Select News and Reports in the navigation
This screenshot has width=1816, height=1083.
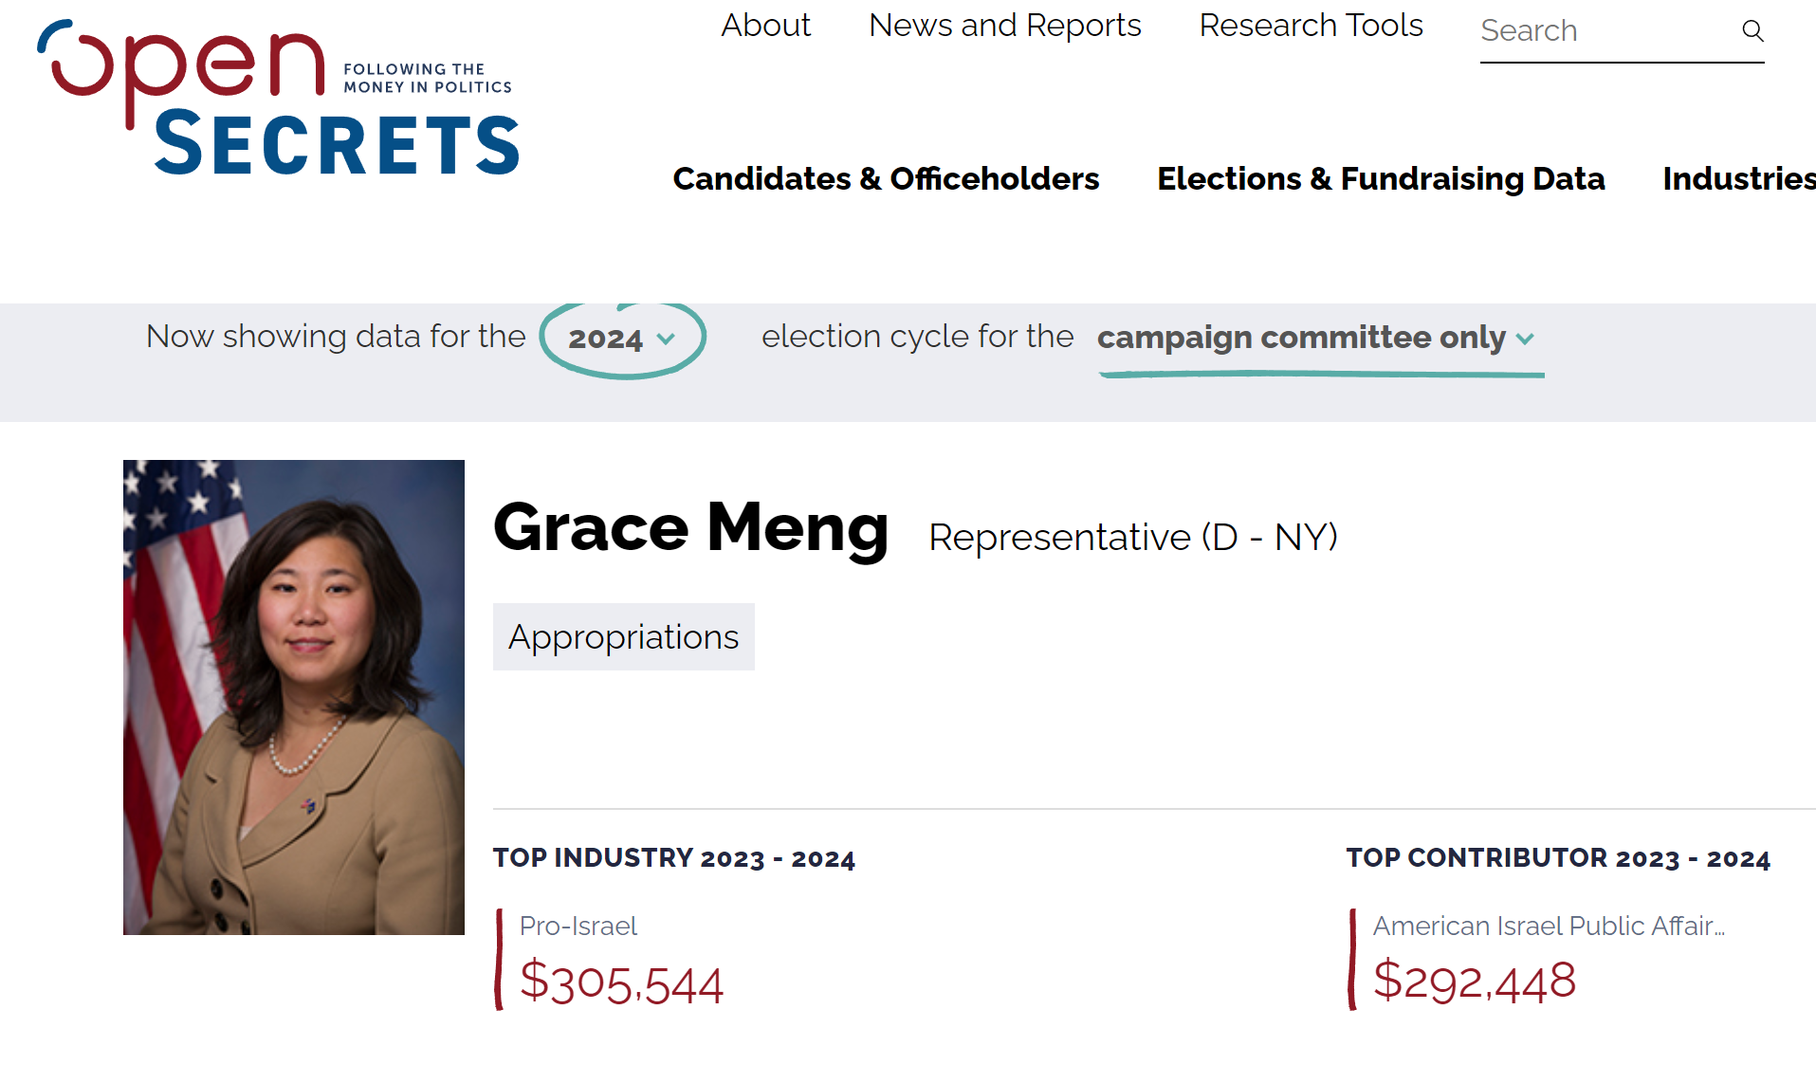tap(1004, 26)
